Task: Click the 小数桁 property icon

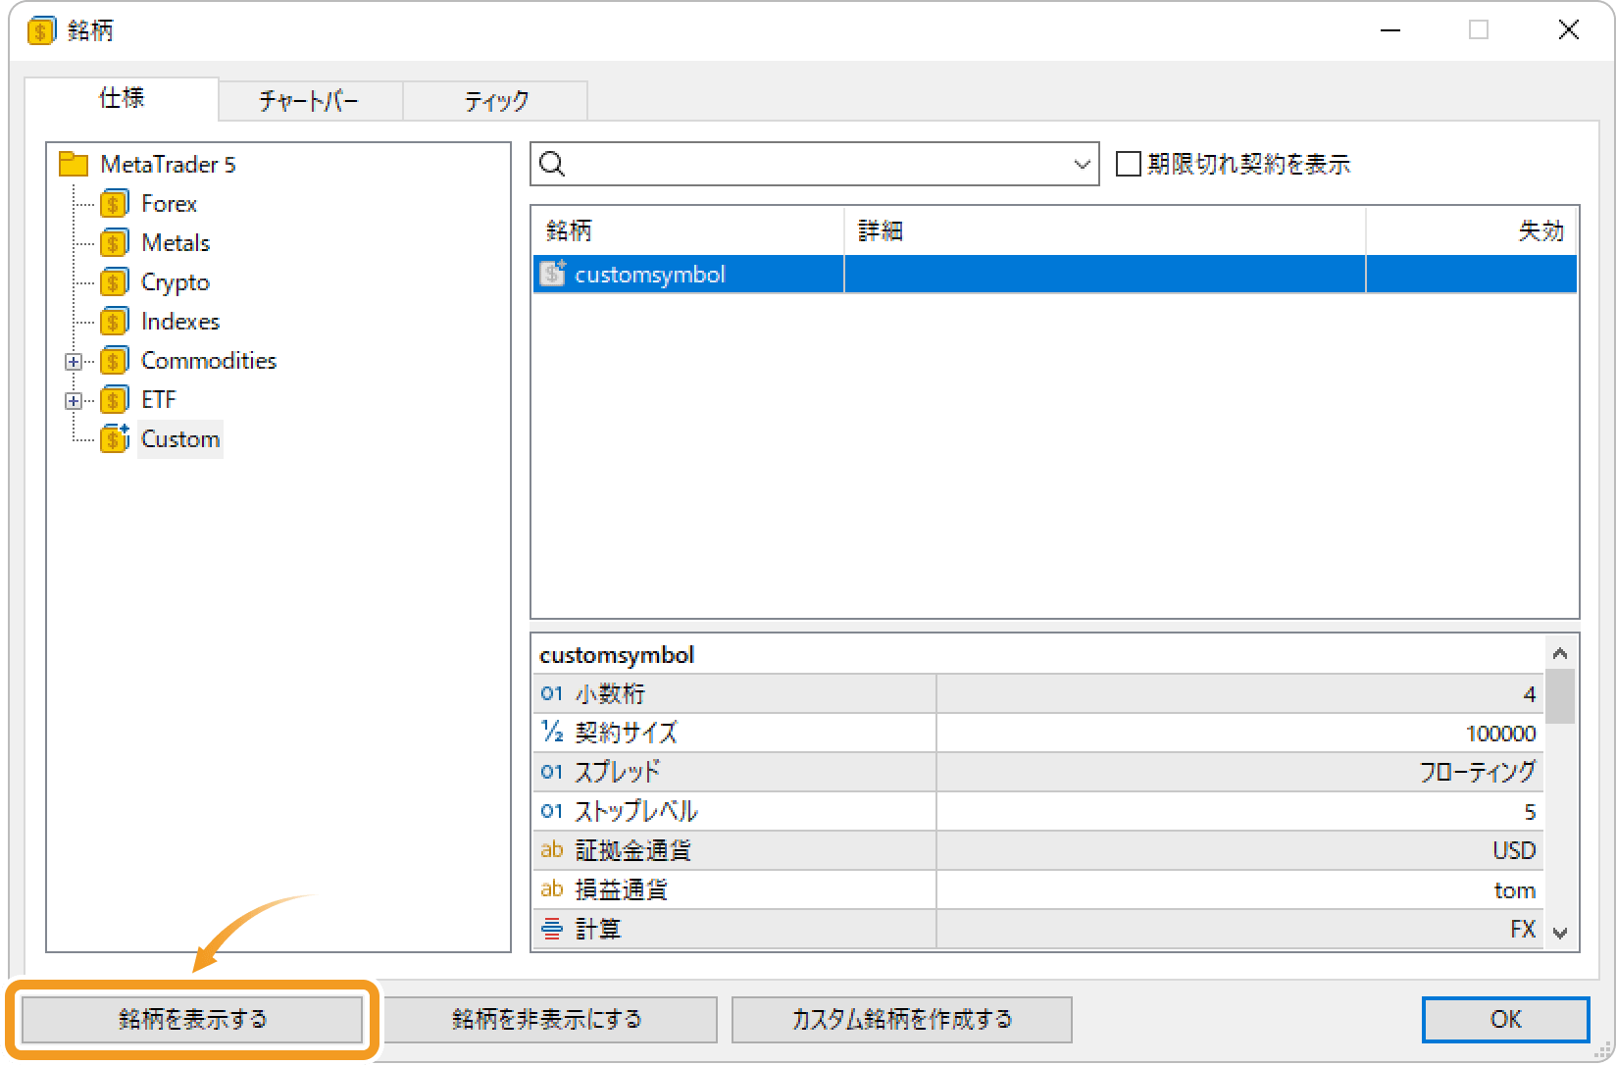Action: click(x=552, y=693)
